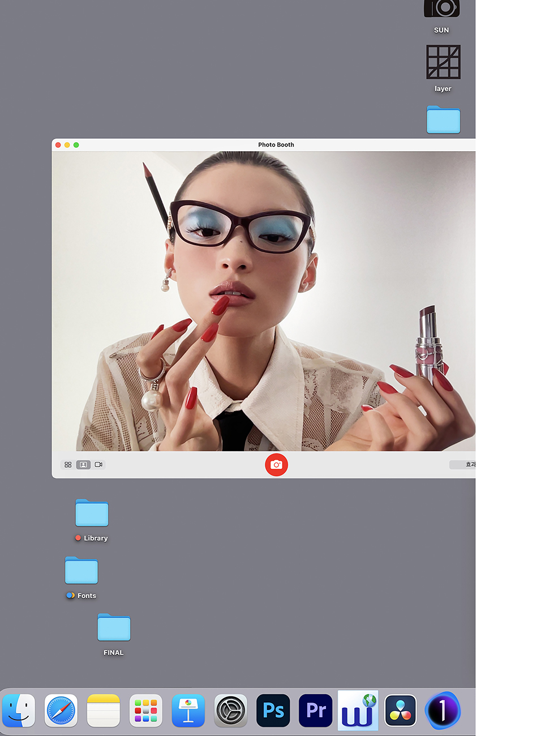Image resolution: width=558 pixels, height=736 pixels.
Task: Open the Notes app in dock
Action: click(104, 711)
